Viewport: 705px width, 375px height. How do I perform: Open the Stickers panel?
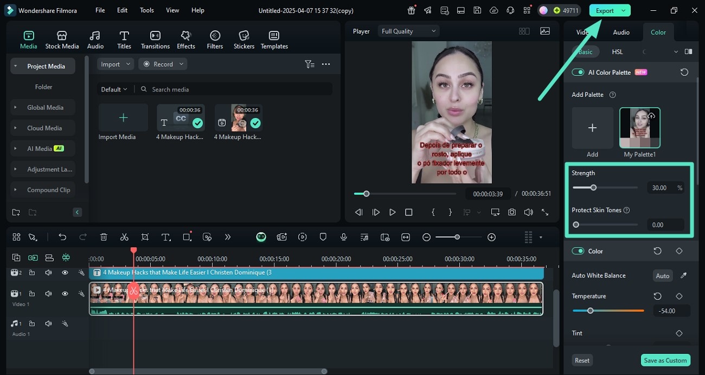[244, 40]
